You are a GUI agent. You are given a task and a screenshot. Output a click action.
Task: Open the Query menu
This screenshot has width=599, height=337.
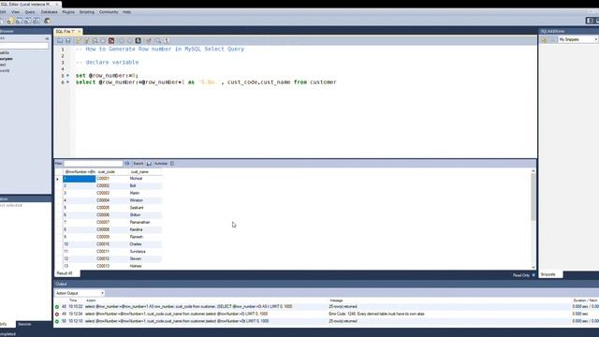30,12
